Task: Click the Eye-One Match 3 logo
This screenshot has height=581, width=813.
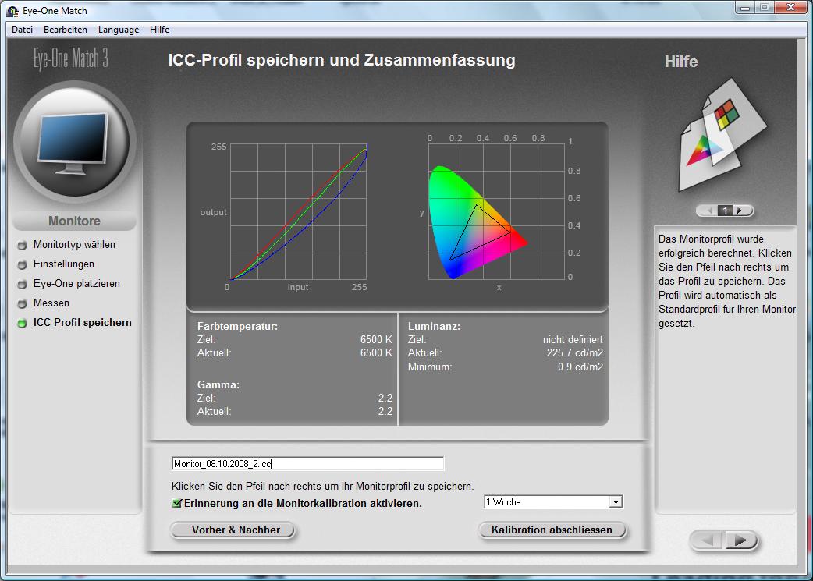Action: (71, 58)
